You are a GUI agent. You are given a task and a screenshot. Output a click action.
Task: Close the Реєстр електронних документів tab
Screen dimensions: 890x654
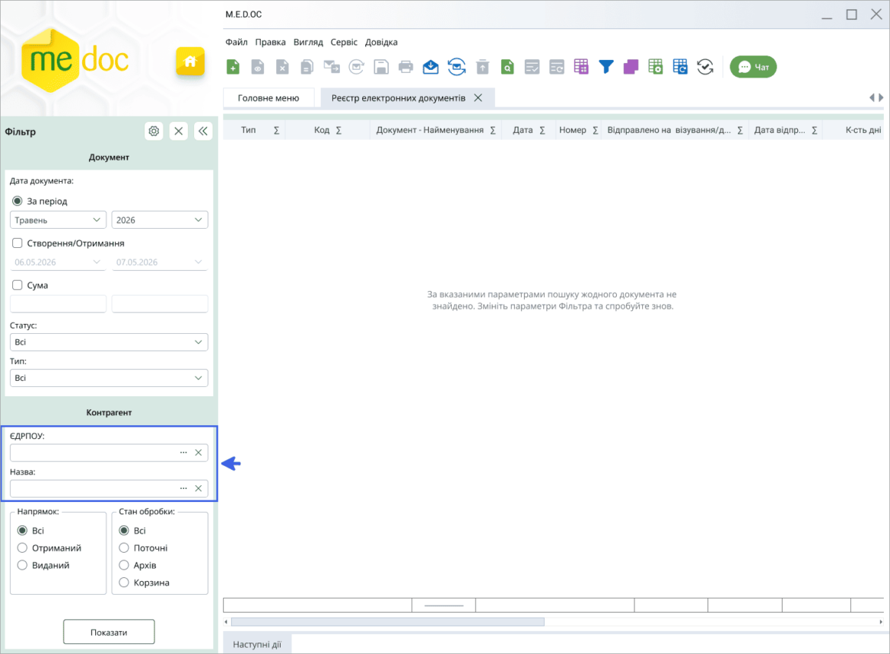[x=478, y=97]
